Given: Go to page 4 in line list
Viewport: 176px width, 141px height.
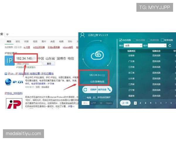Looking at the screenshot, I should pyautogui.click(x=150, y=103).
